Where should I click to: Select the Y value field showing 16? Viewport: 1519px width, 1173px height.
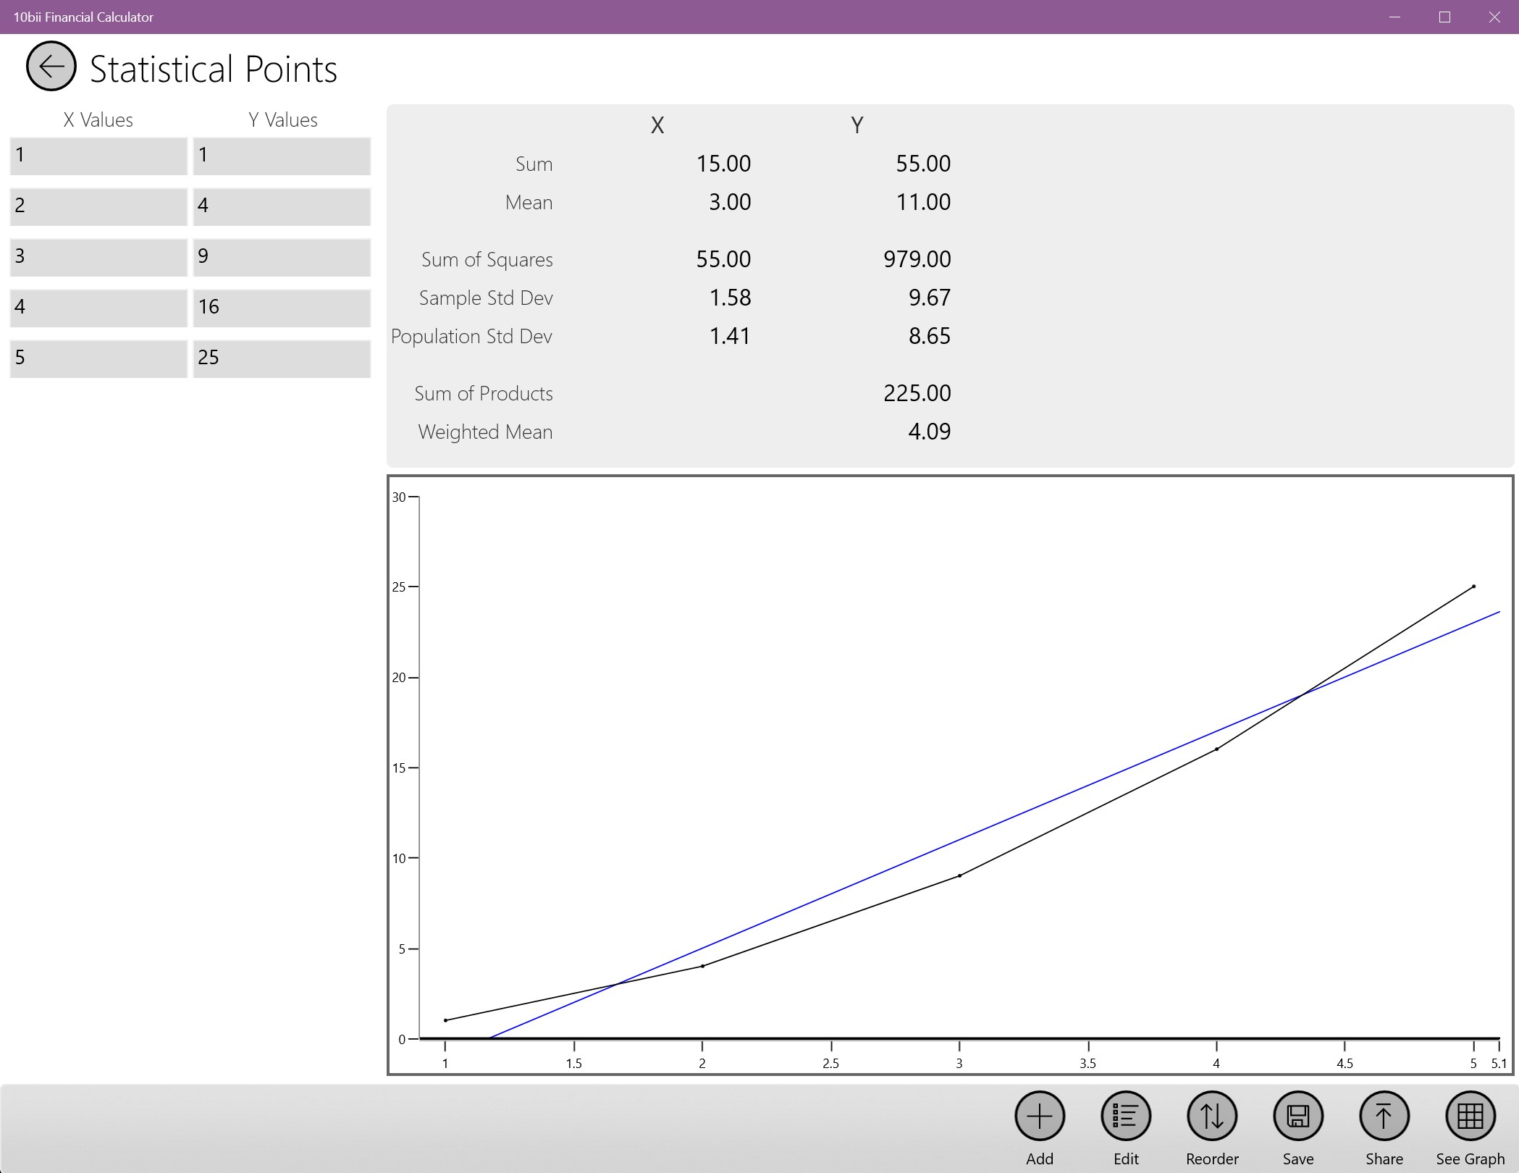(x=282, y=307)
